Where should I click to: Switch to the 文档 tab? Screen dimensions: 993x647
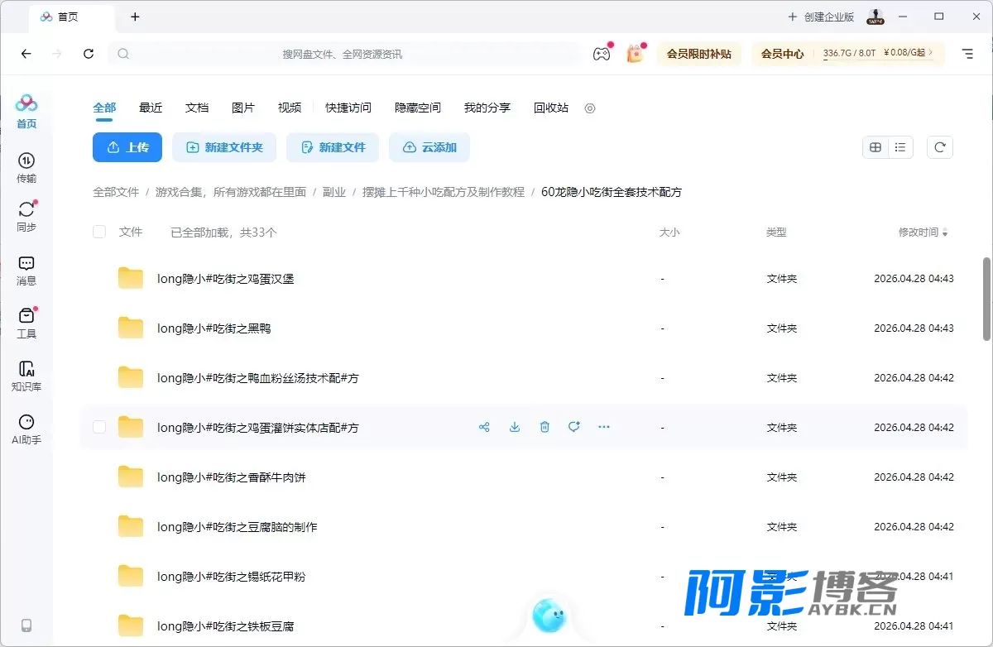click(x=197, y=108)
